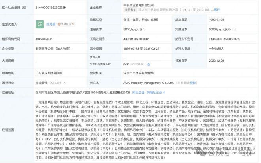Select taxpayer ID beside 纳税人识别号
The image size is (261, 163).
tap(224, 39)
